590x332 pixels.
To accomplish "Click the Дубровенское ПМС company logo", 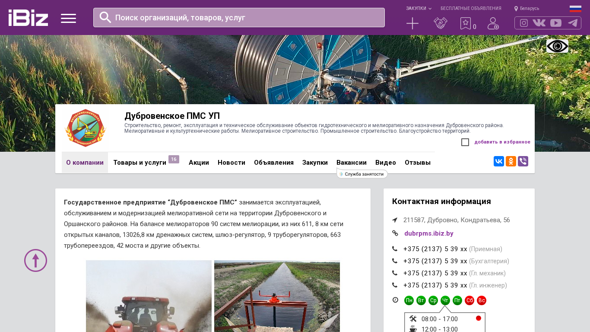I will [x=85, y=128].
